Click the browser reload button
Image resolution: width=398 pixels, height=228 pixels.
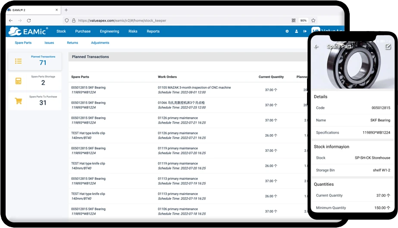(x=29, y=20)
